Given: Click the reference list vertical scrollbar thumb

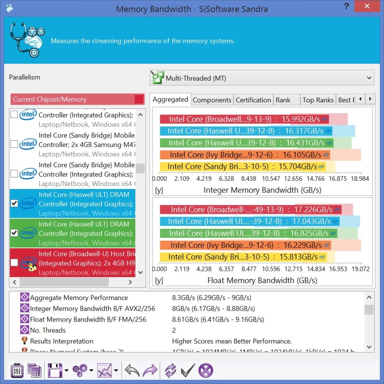Looking at the screenshot, I should tap(140, 168).
